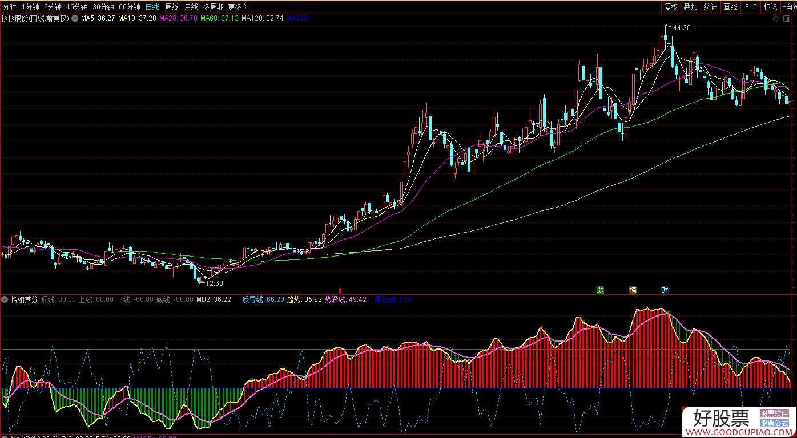Select the 1分钟 period tab
This screenshot has height=438, width=797.
point(30,7)
